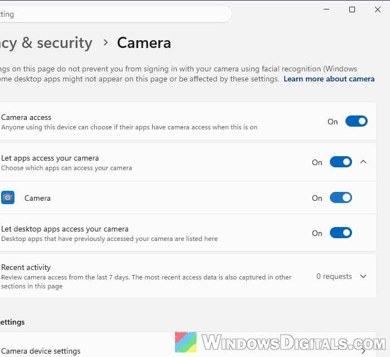Viewport: 390px width, 357px height.
Task: Switch off desktop apps camera access
Action: [341, 233]
